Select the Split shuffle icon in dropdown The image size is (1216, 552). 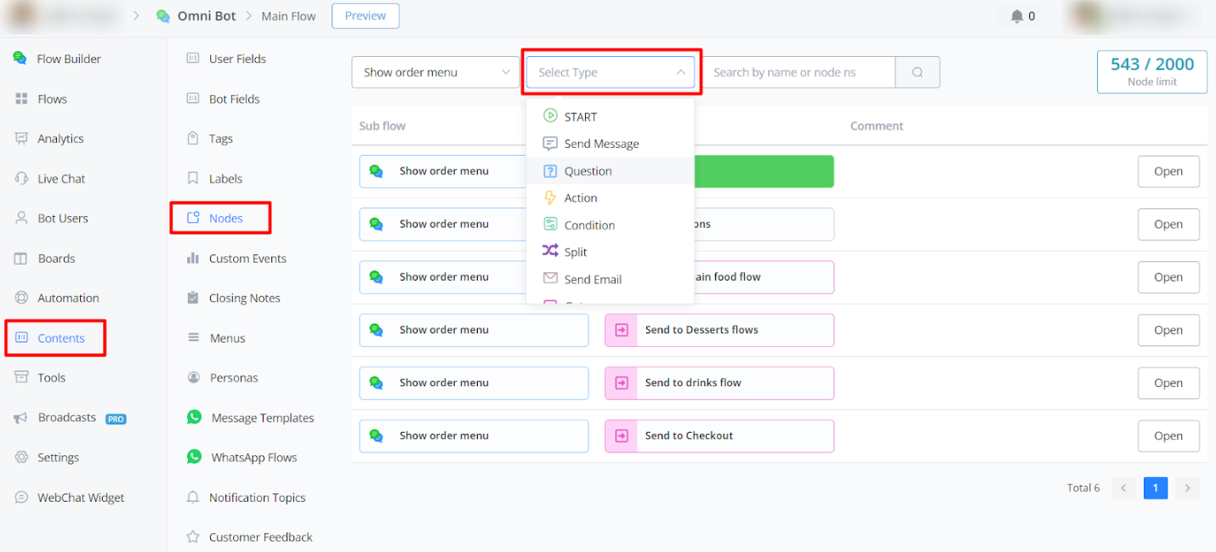point(550,252)
